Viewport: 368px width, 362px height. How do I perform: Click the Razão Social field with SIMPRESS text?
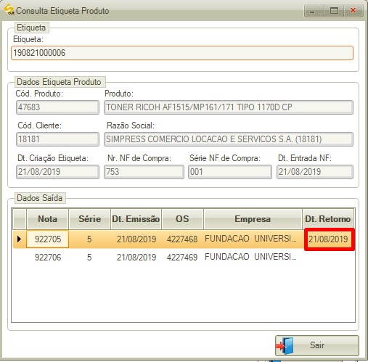tap(229, 139)
